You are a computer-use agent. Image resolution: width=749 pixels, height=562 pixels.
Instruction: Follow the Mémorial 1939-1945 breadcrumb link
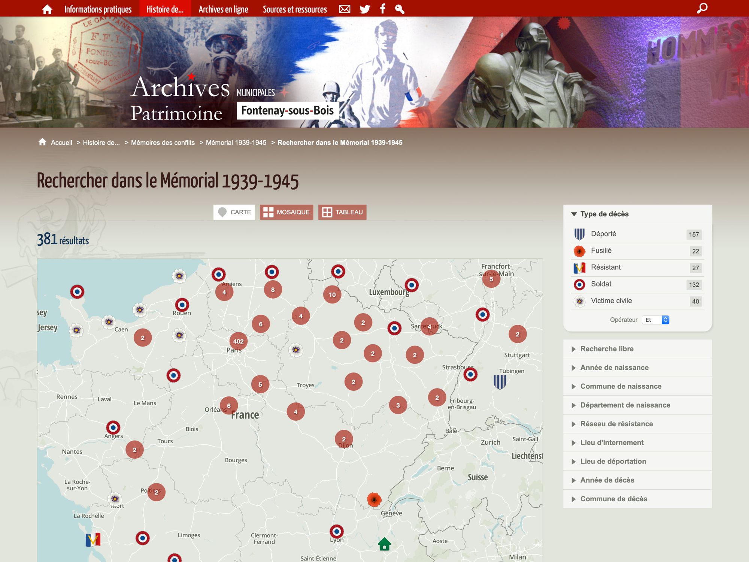236,142
